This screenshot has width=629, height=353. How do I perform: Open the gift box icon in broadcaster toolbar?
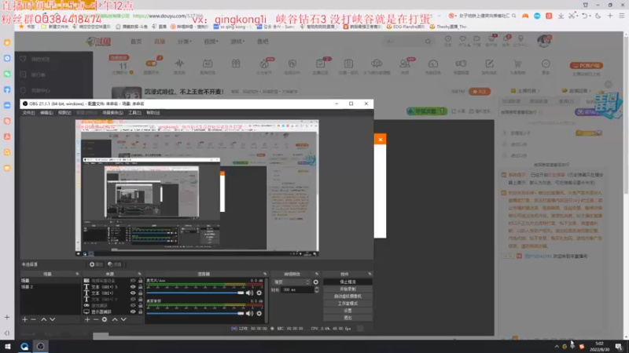pos(236,64)
